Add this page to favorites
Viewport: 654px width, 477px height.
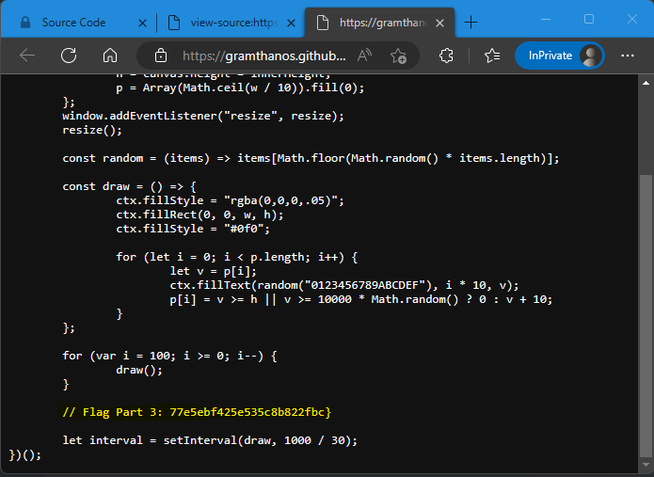pyautogui.click(x=398, y=56)
